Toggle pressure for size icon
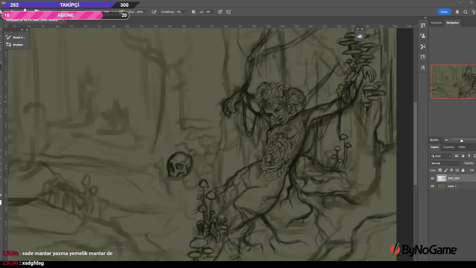The image size is (476, 268). click(x=220, y=12)
